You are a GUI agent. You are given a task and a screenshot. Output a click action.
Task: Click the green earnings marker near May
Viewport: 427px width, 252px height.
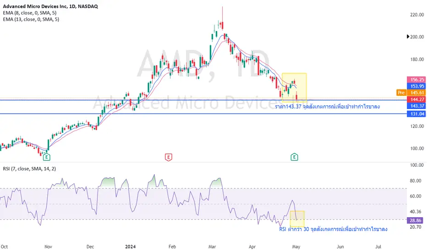click(294, 157)
